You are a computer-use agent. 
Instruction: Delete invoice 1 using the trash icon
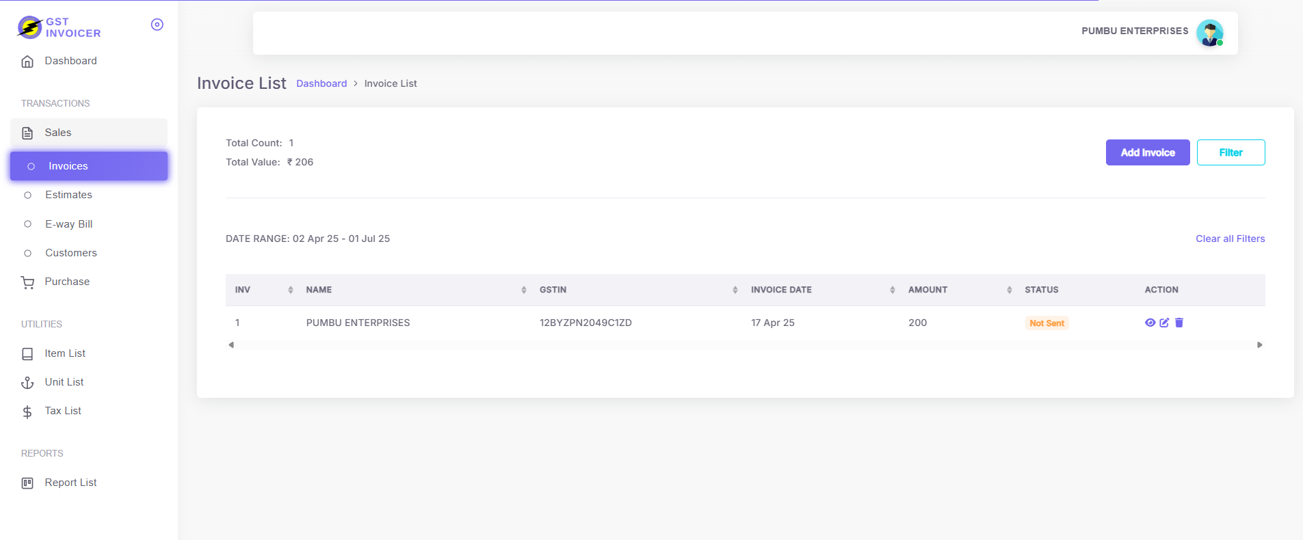1179,323
